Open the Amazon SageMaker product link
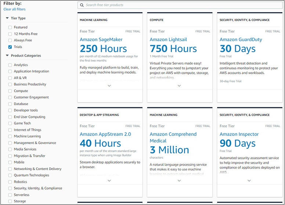 (101, 40)
